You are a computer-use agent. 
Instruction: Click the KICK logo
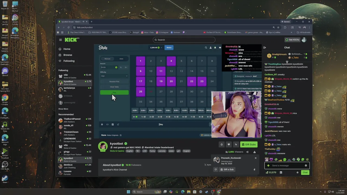(x=72, y=40)
